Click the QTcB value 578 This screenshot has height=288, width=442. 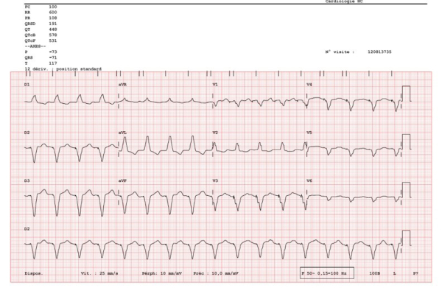tap(53, 35)
